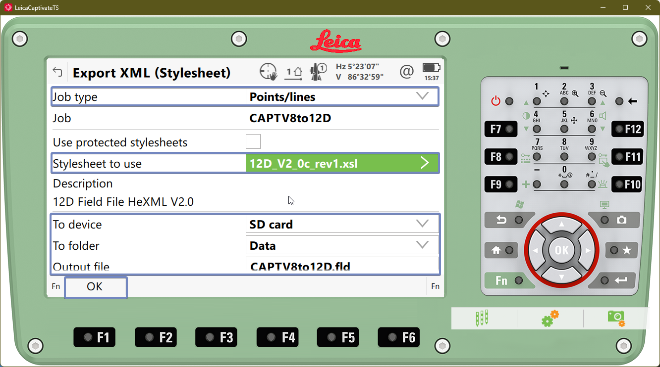660x367 pixels.
Task: Click the F1 function key
Action: point(95,337)
